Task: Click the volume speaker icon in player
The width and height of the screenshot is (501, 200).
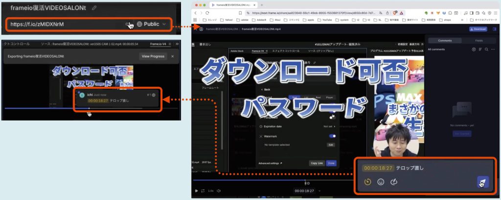Action: point(219,191)
